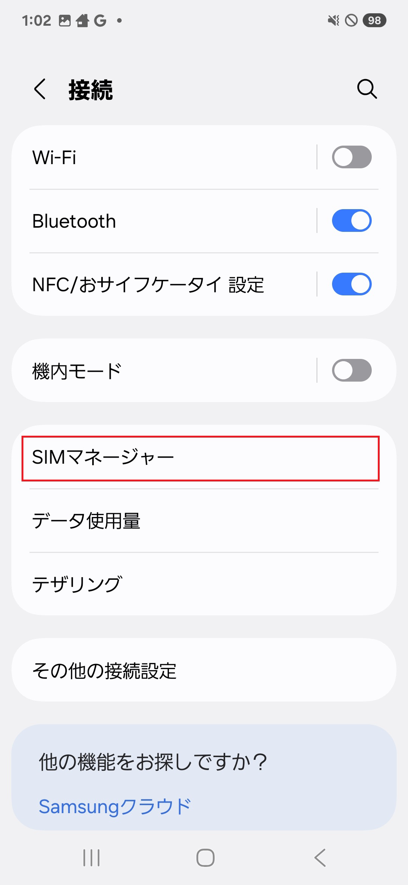This screenshot has width=408, height=885.
Task: Tap the back arrow next to 接続
Action: 40,90
